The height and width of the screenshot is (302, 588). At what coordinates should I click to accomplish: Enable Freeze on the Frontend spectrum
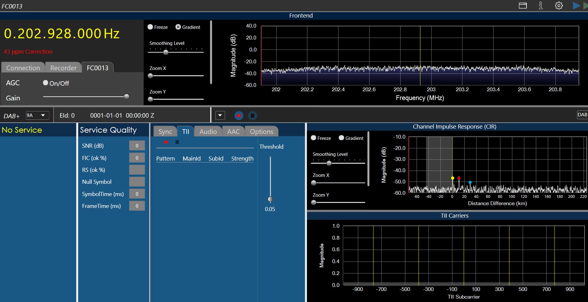(x=150, y=27)
